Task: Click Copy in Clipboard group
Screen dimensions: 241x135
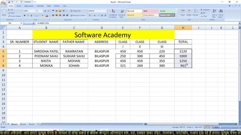Action: coord(11,13)
